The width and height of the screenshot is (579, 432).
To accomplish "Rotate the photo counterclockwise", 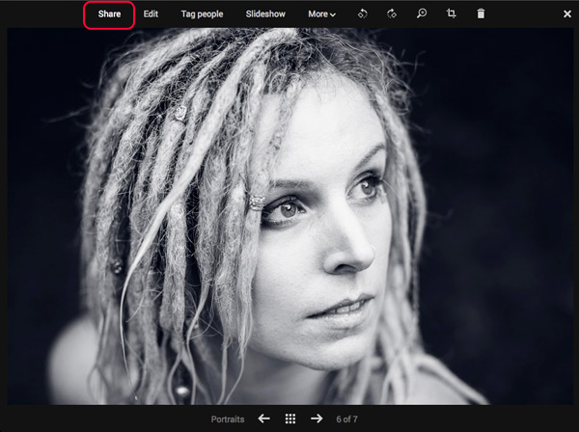I will click(363, 14).
